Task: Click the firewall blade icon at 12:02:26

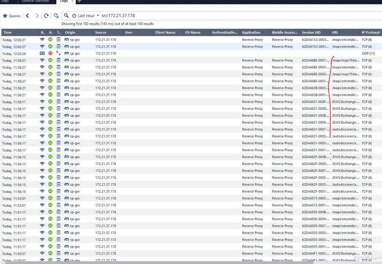Action: tap(42, 53)
